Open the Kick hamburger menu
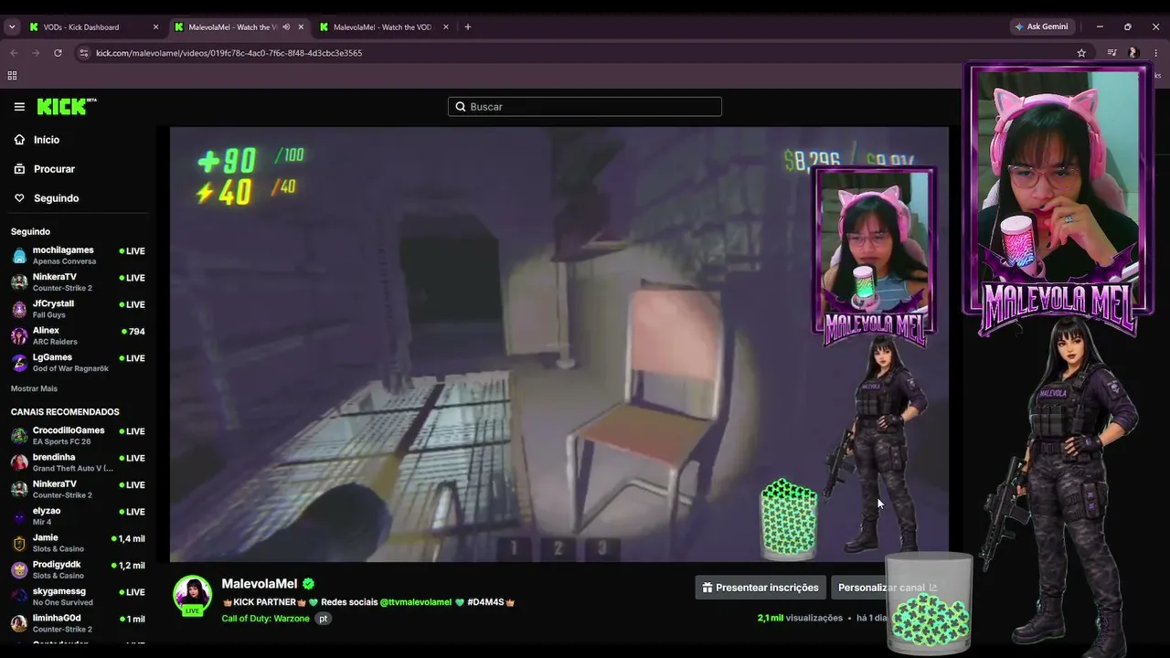This screenshot has width=1170, height=658. [19, 107]
